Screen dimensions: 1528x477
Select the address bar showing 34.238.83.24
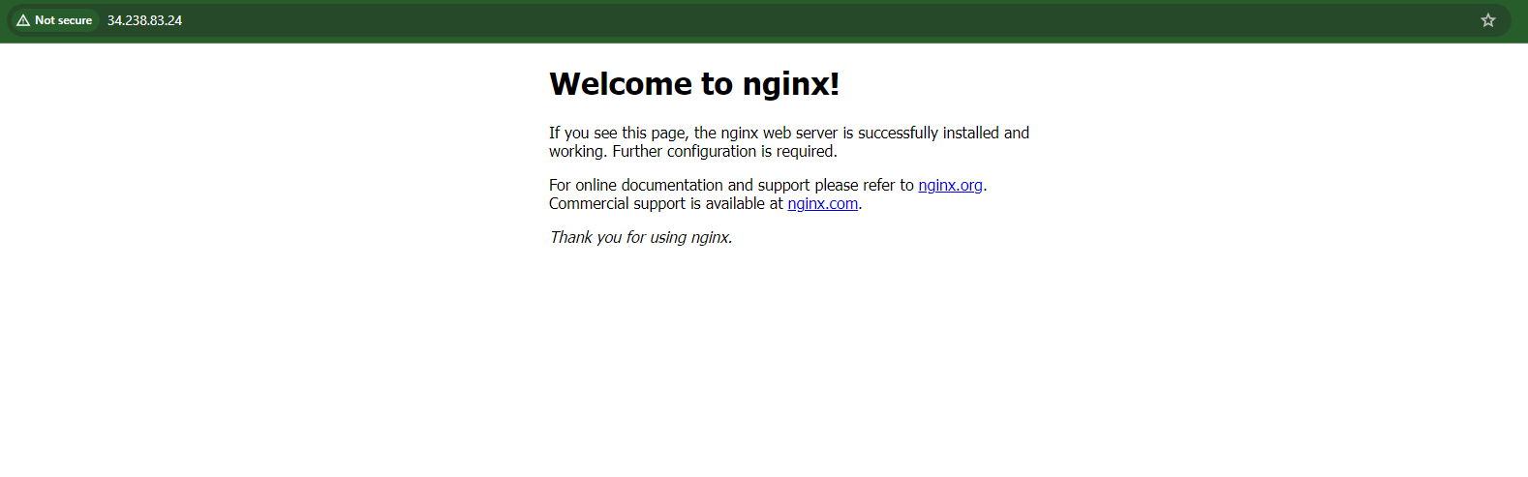760,20
